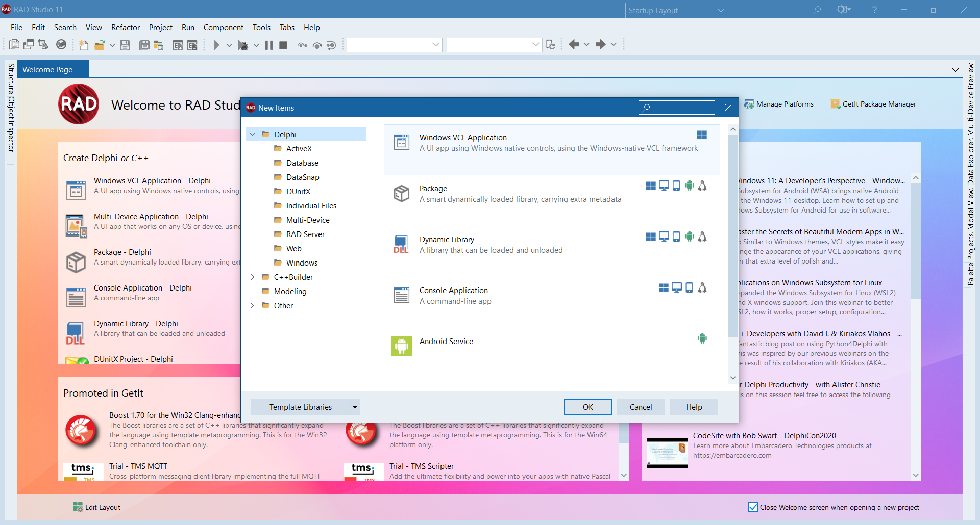Click OK in New Items dialog
The width and height of the screenshot is (980, 525).
tap(588, 407)
